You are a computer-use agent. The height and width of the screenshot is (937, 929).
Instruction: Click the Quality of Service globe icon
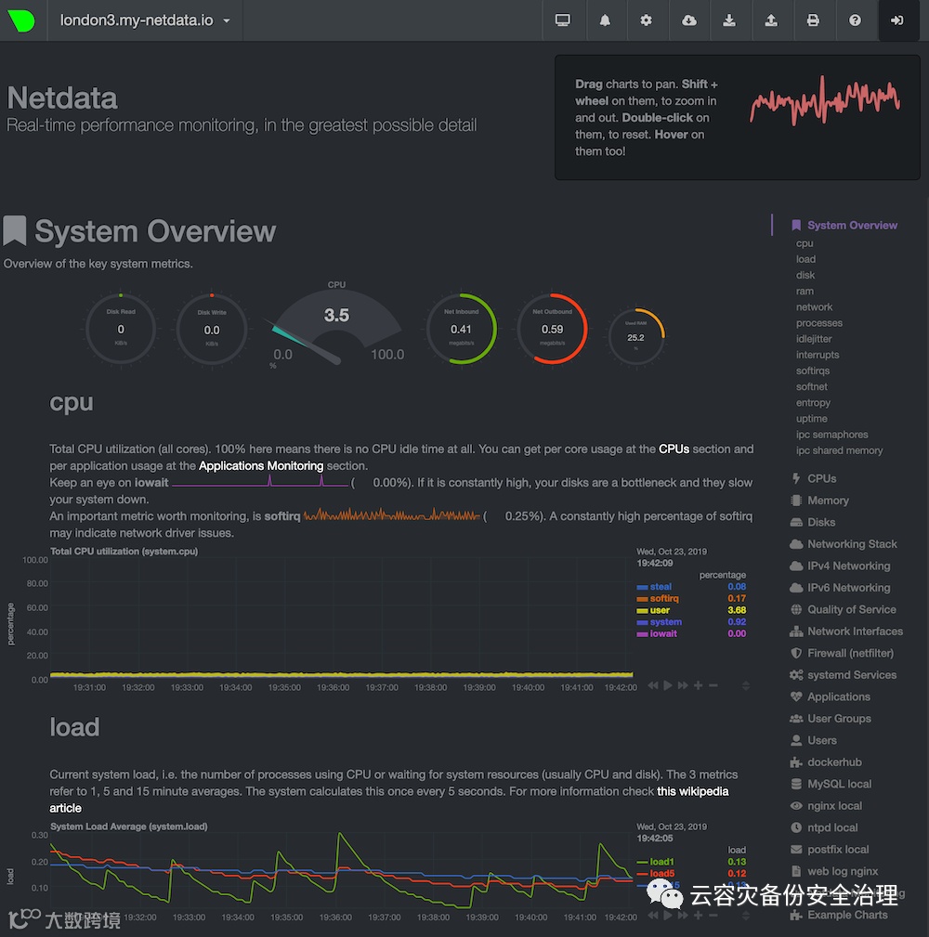(796, 609)
